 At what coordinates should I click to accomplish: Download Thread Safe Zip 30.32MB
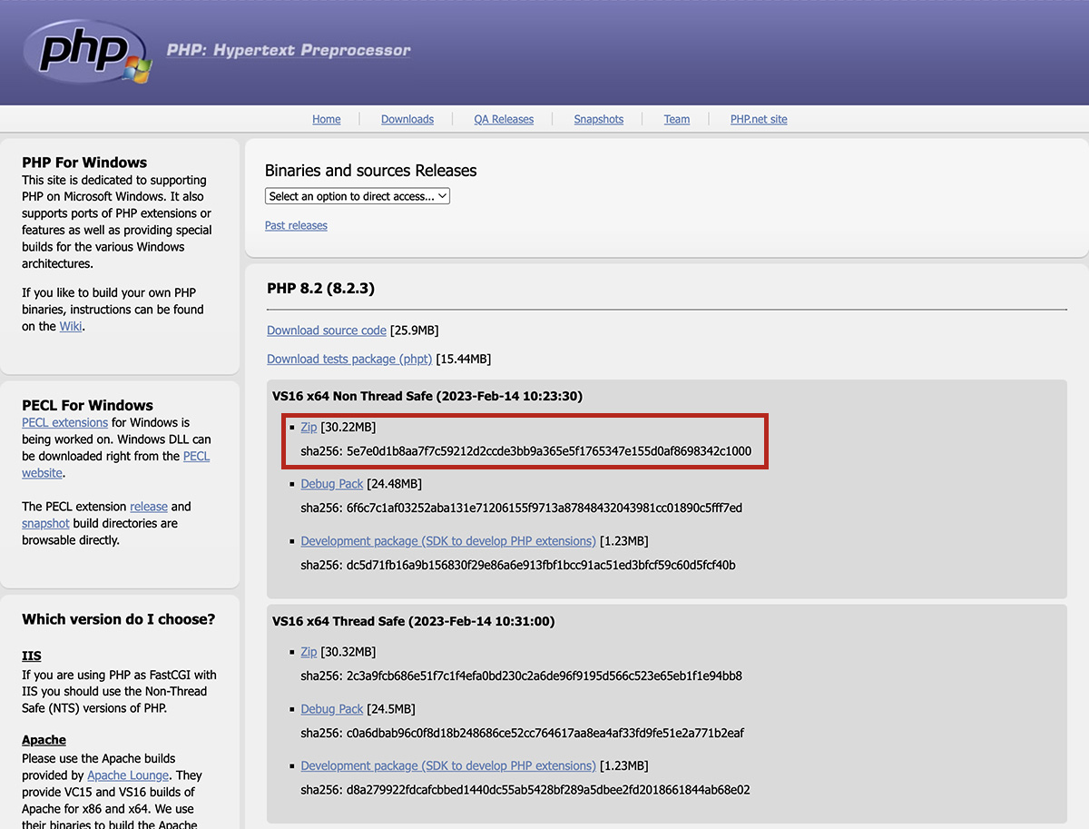(x=309, y=652)
